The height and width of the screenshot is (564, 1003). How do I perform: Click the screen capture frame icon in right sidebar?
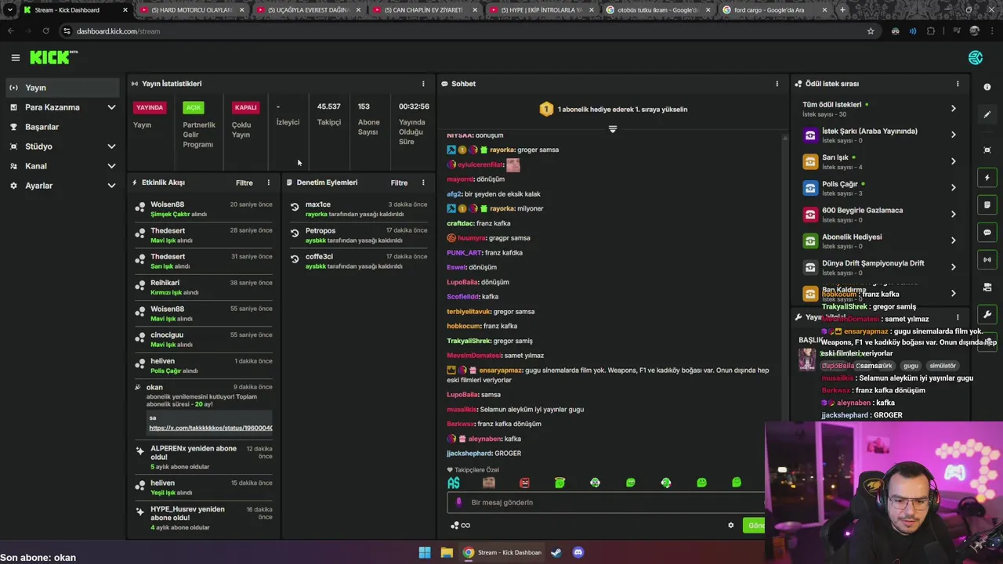[987, 150]
